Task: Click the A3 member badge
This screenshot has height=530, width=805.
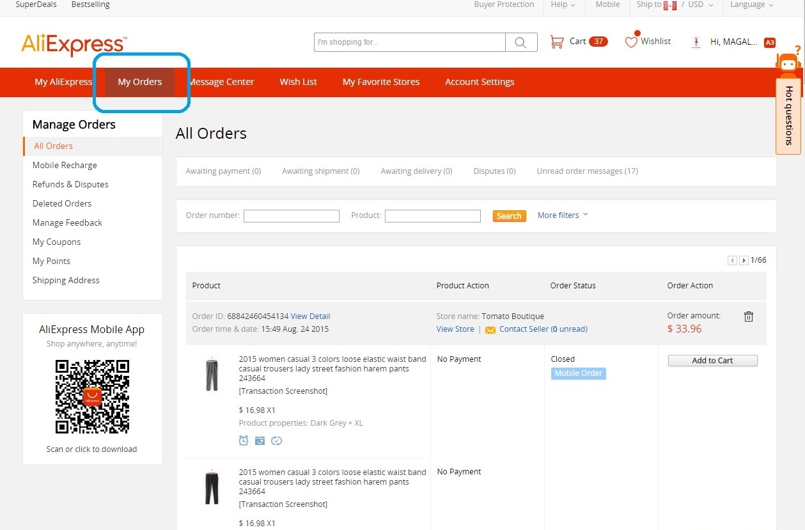Action: 770,43
